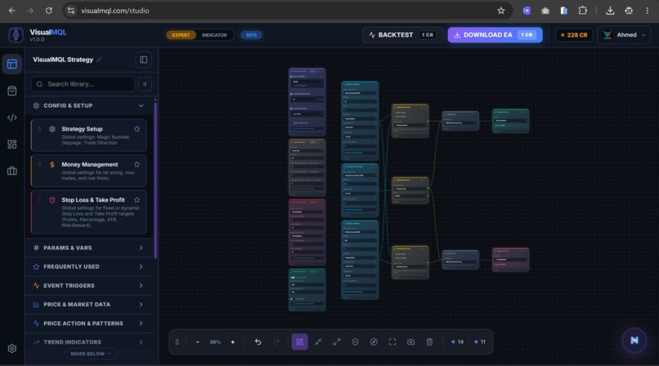Zoom in with the plus button
The width and height of the screenshot is (659, 366).
233,342
